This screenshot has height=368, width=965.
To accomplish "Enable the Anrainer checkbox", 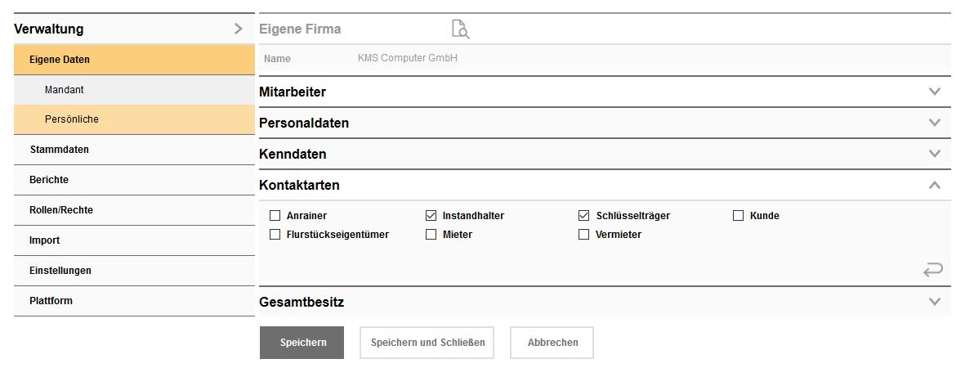I will pos(275,216).
